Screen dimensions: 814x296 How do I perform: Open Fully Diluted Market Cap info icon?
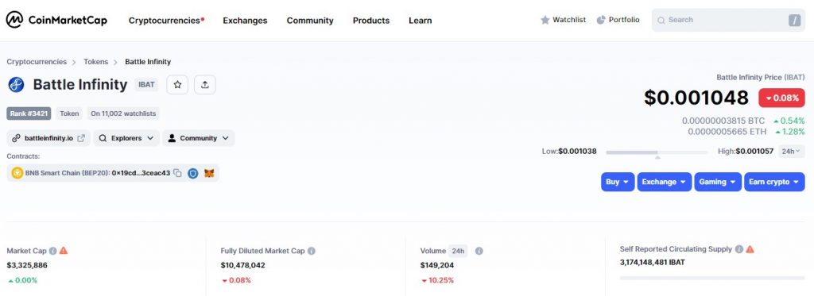312,251
